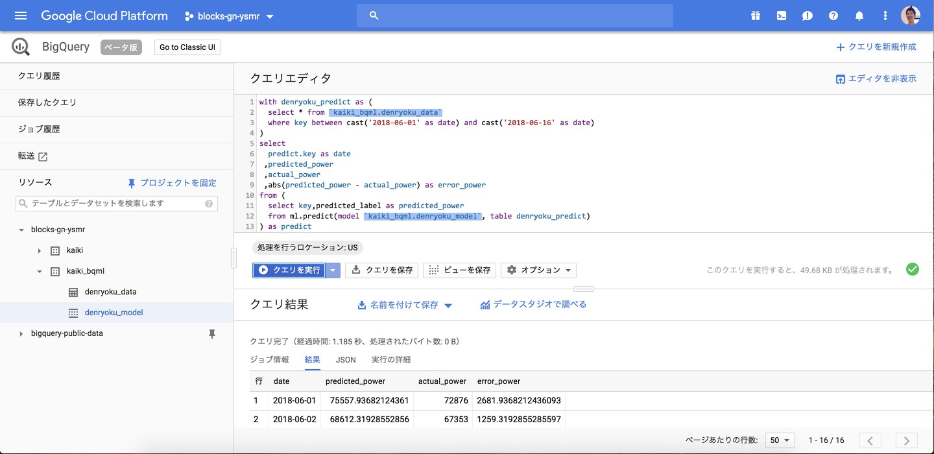Click データスタジオで調べる link
Image resolution: width=934 pixels, height=454 pixels.
(533, 304)
